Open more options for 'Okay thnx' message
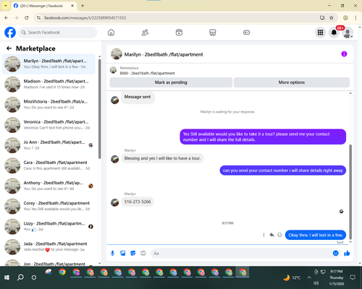This screenshot has width=362, height=289. tap(264, 235)
